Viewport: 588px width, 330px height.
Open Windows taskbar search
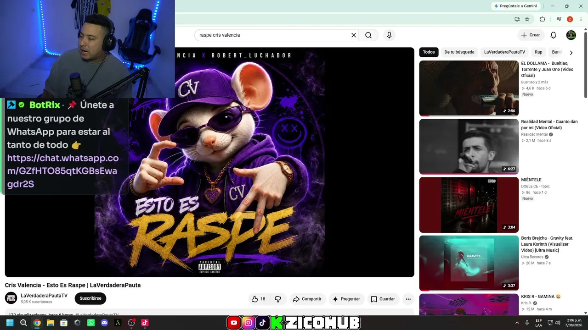tap(23, 323)
